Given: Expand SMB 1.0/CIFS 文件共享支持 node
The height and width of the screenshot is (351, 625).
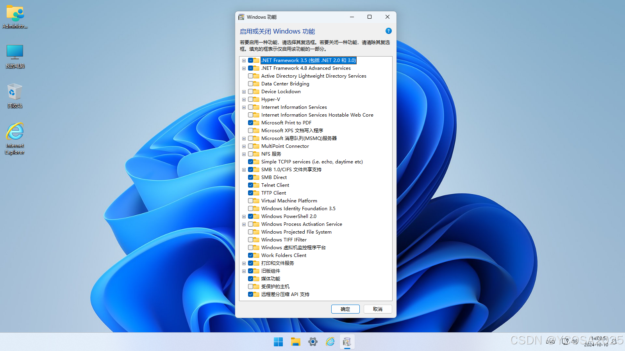Looking at the screenshot, I should [x=244, y=170].
